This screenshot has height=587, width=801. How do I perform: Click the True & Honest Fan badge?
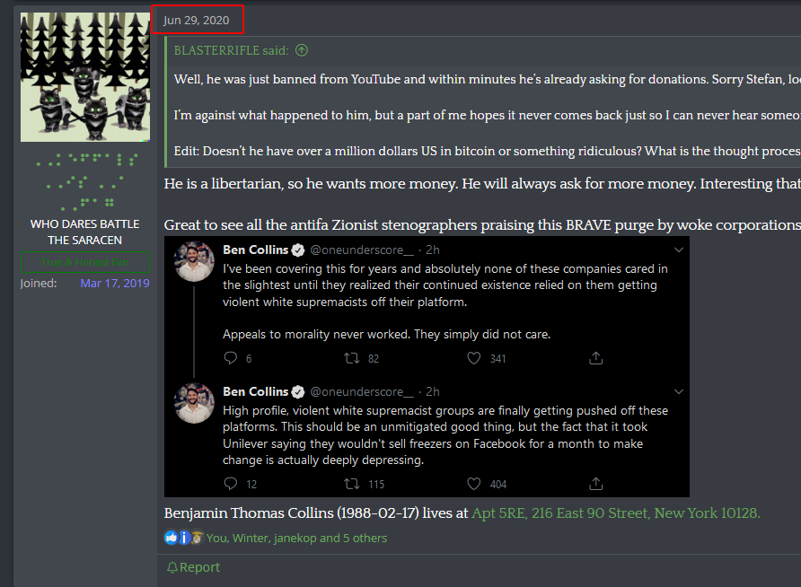coord(84,262)
